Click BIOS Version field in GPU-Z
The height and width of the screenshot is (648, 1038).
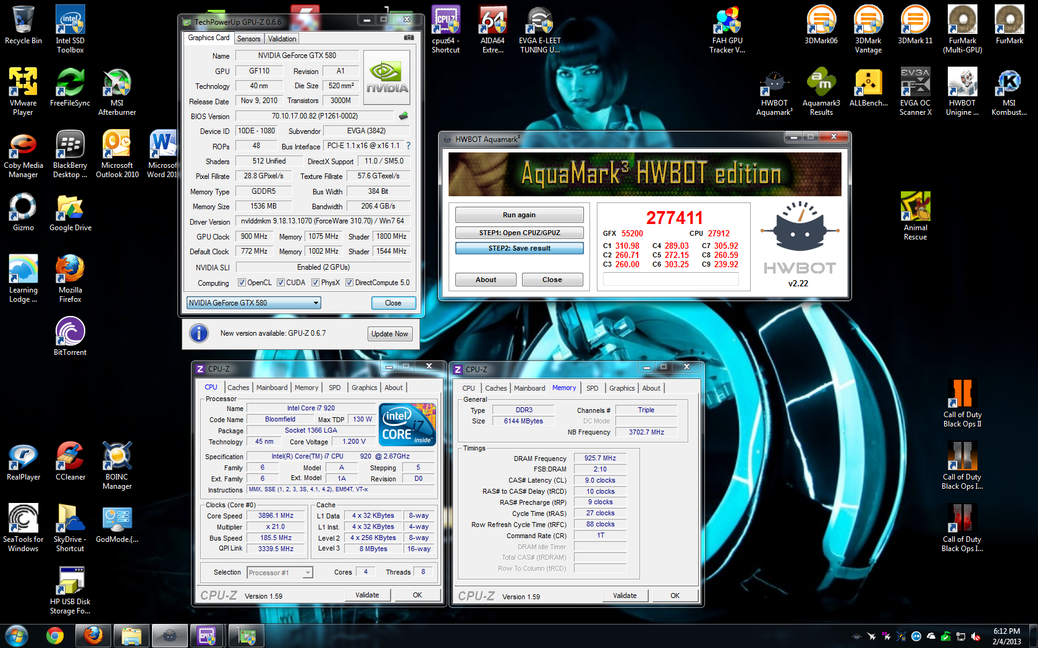point(314,116)
